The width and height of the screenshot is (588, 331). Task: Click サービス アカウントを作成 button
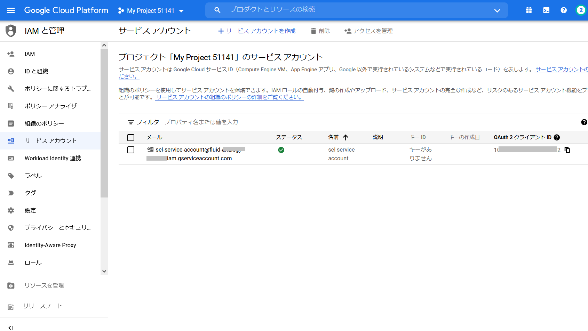coord(257,31)
